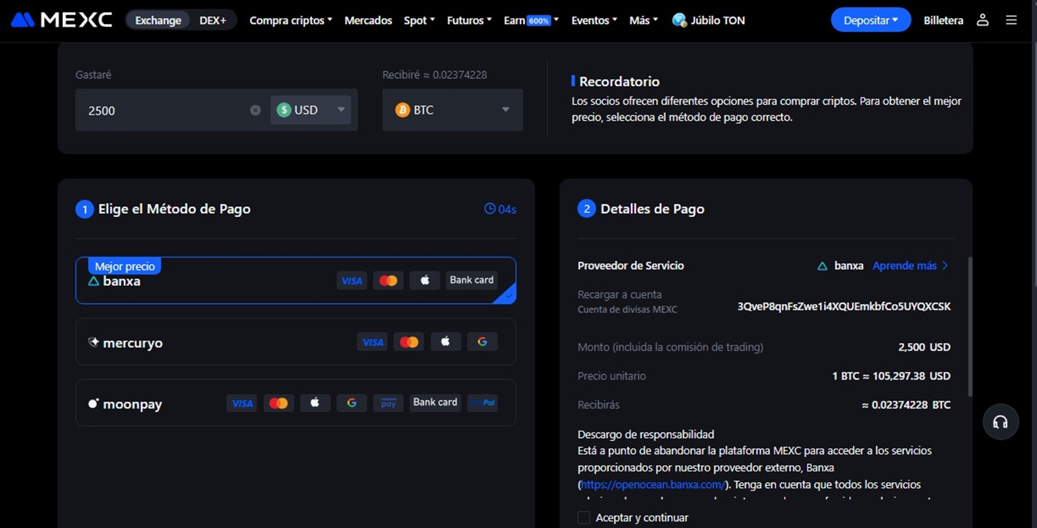Click the MEXC logo
Screen dimensions: 1037x528
point(62,20)
